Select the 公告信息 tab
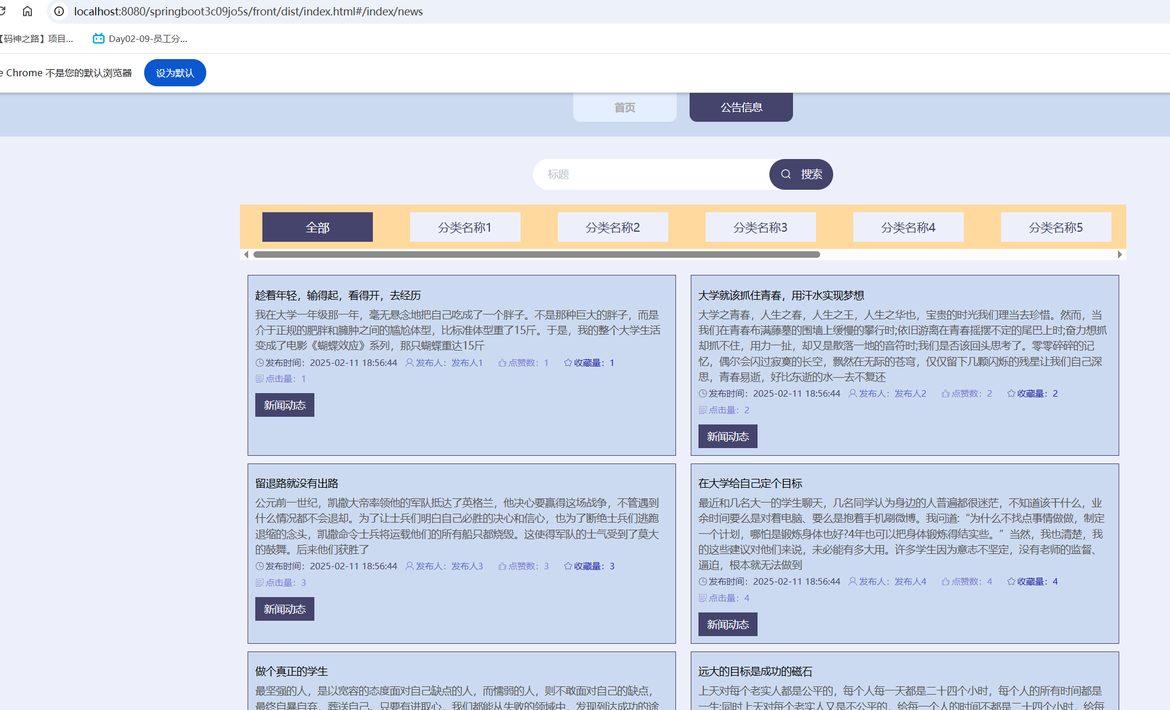 point(741,108)
